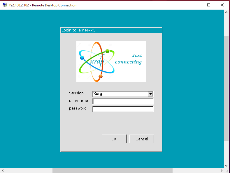
Task: Cancel the xrdp login dialog
Action: click(x=142, y=139)
